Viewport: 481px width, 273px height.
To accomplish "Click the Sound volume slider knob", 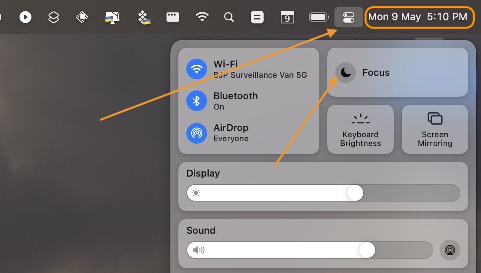I will (367, 250).
